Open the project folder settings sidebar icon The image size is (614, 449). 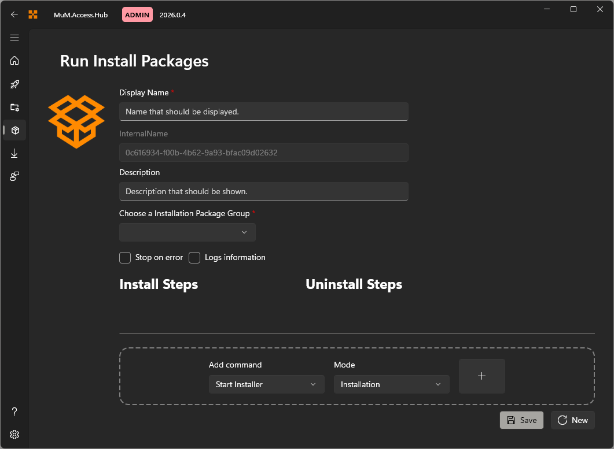point(14,107)
